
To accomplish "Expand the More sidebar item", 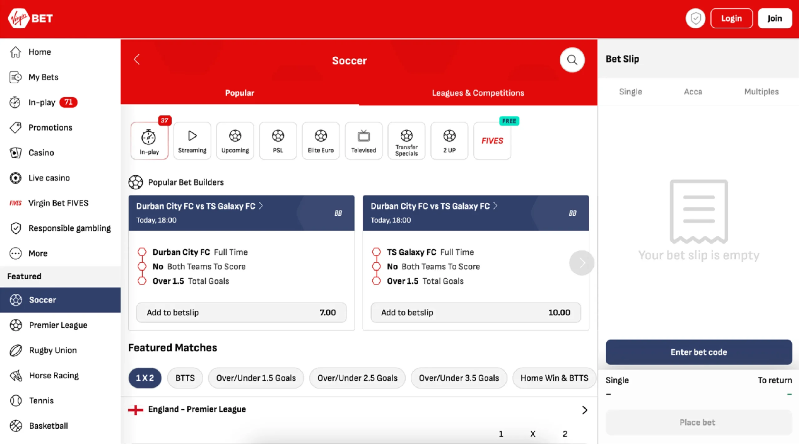I will [60, 253].
